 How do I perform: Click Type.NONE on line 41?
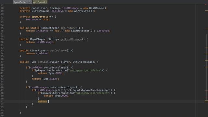55,73
